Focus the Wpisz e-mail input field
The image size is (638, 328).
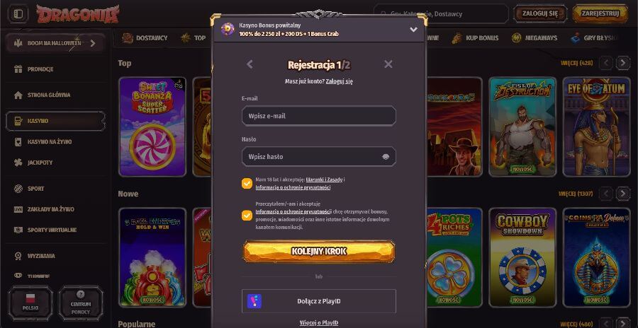[319, 116]
